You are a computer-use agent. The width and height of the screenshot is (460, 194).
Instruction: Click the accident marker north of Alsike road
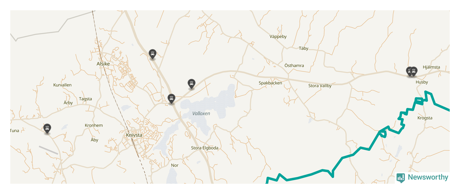coord(153,54)
